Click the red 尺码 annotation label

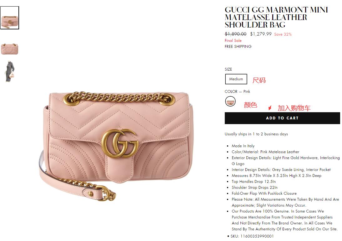pyautogui.click(x=259, y=80)
